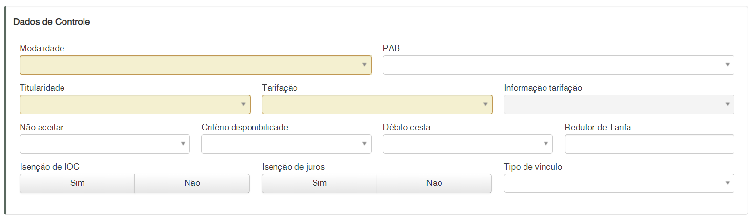
Task: Select Não for Isenção de juros
Action: click(434, 183)
